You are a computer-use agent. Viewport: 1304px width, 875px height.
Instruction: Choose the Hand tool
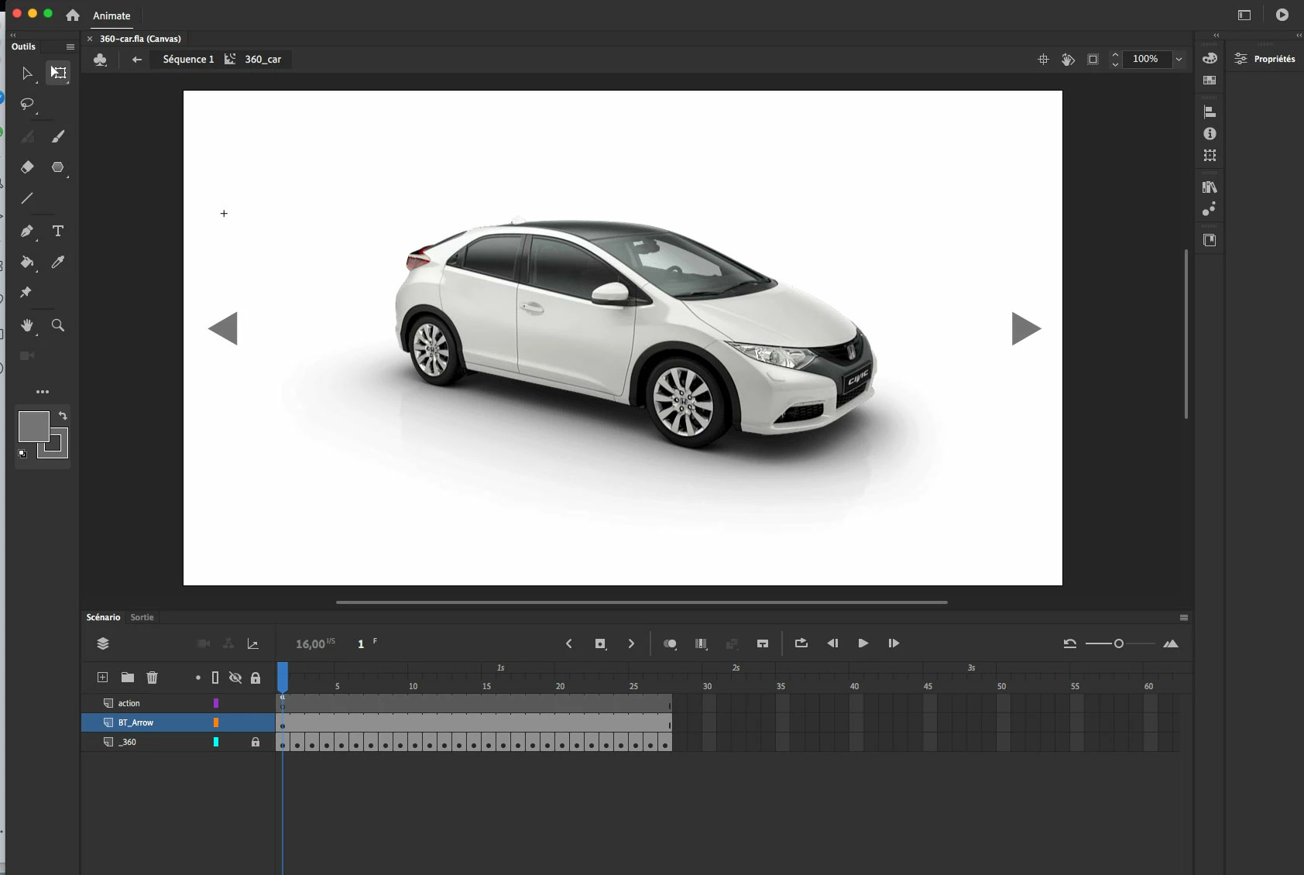coord(27,325)
